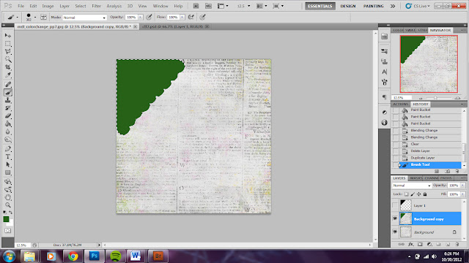Delete layer using Layers panel trash icon

[457, 244]
